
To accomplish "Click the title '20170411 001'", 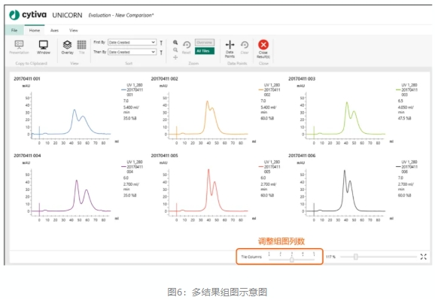I will tap(27, 79).
